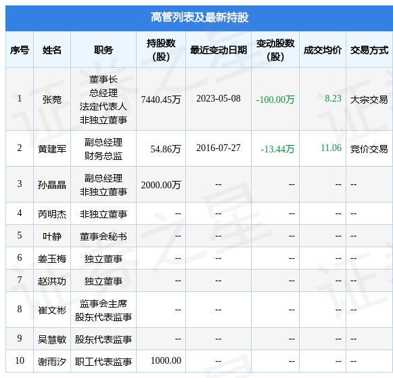The width and height of the screenshot is (393, 378).
Task: Click the 交易方式 column header
Action: (369, 50)
